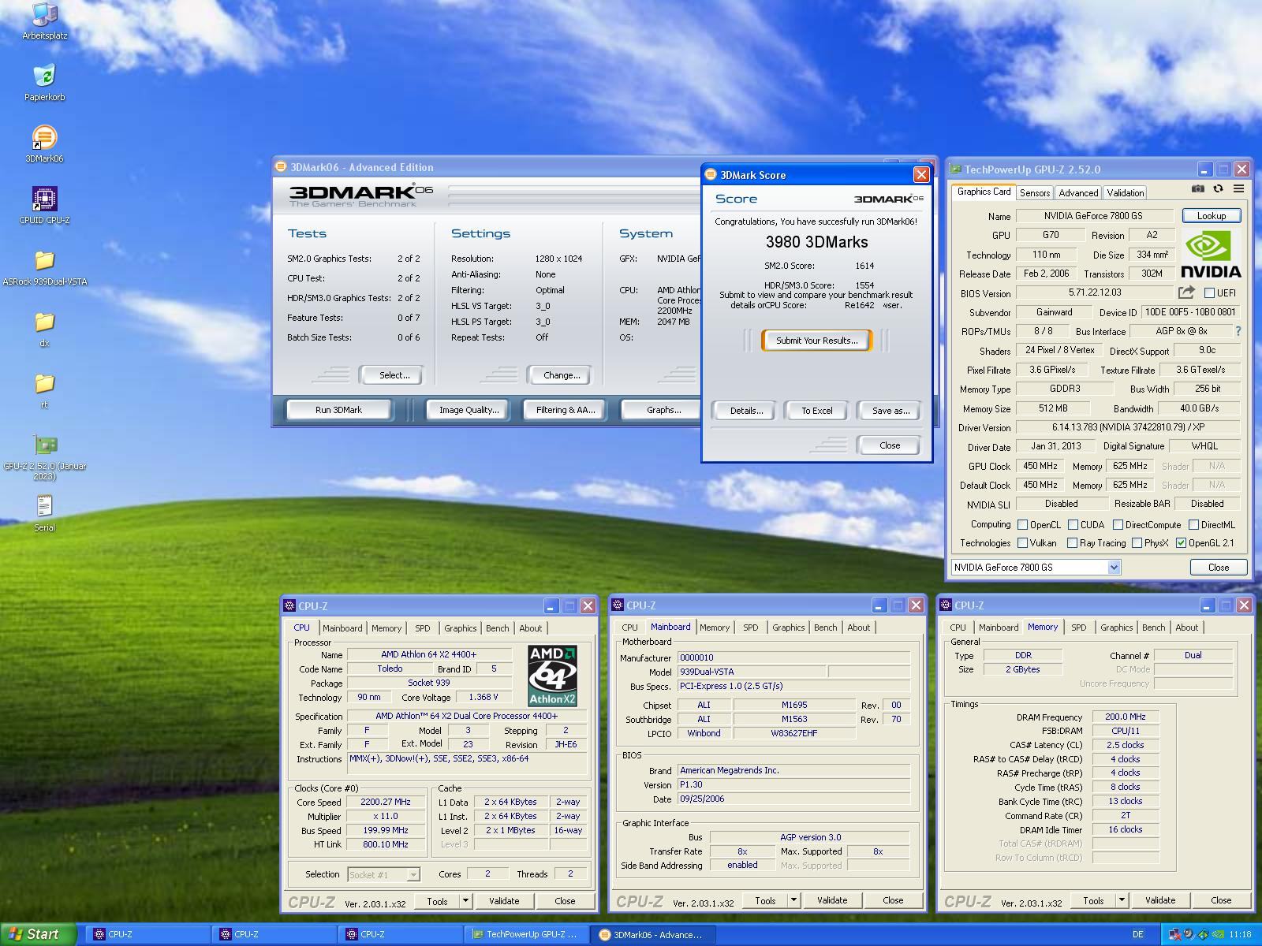Switch to Advanced tab in GPU-Z

pos(1078,193)
